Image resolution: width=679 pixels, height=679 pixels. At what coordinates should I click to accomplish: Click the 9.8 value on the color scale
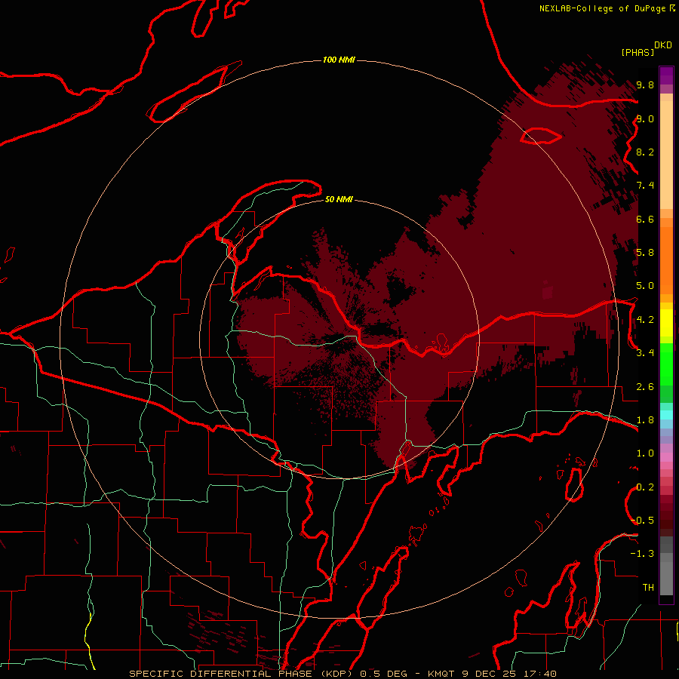pos(645,84)
